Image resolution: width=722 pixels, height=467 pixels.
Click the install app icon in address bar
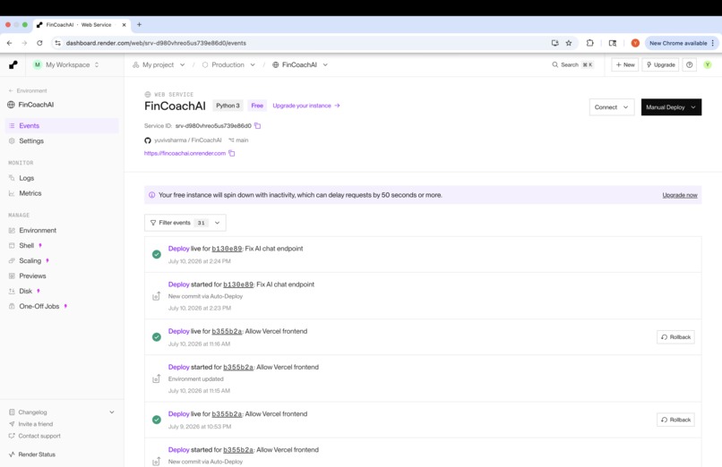coord(554,43)
